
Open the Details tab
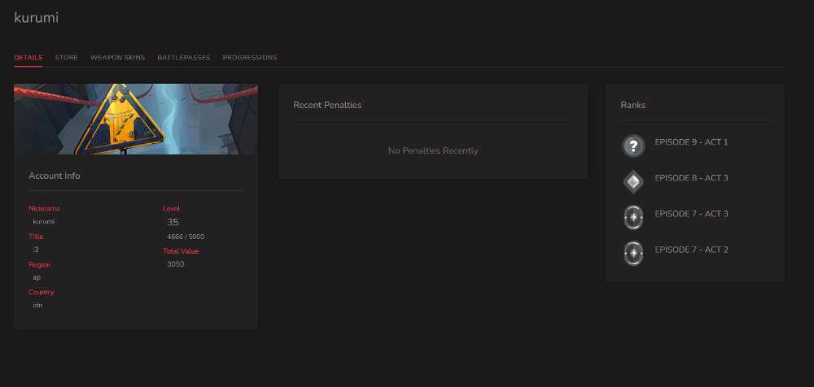coord(28,58)
